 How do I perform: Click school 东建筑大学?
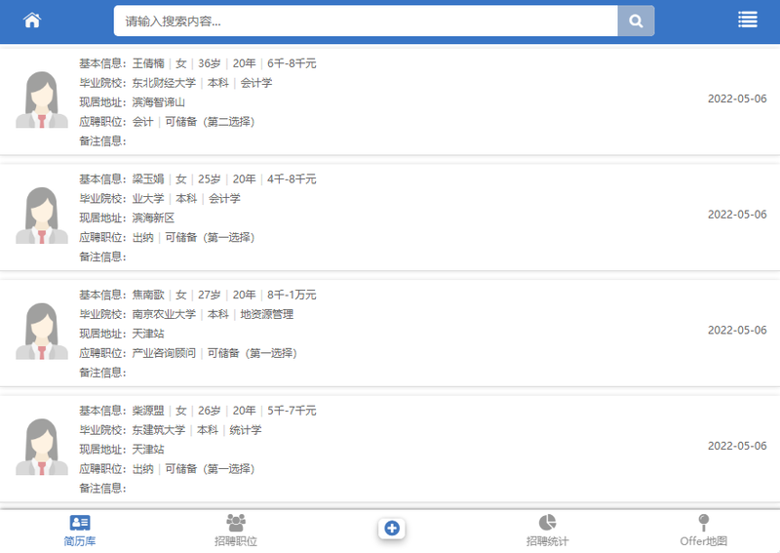[159, 430]
